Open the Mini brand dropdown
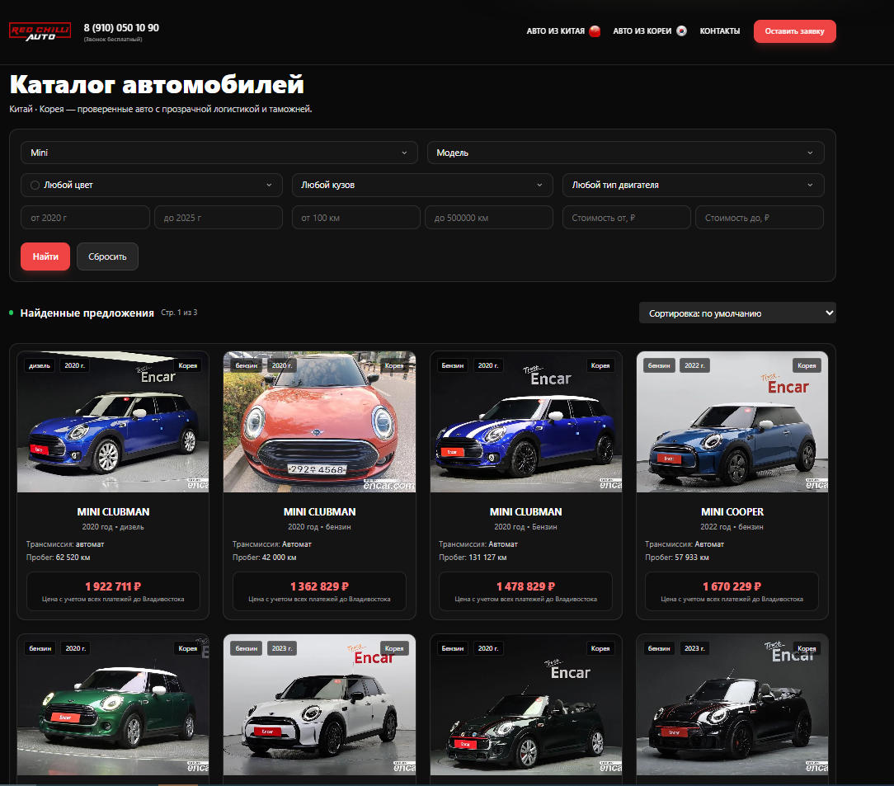The height and width of the screenshot is (786, 894). coord(219,153)
